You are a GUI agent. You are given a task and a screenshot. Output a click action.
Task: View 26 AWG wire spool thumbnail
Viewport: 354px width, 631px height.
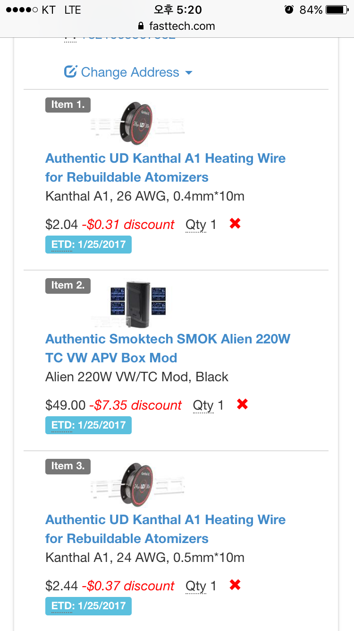pyautogui.click(x=137, y=123)
